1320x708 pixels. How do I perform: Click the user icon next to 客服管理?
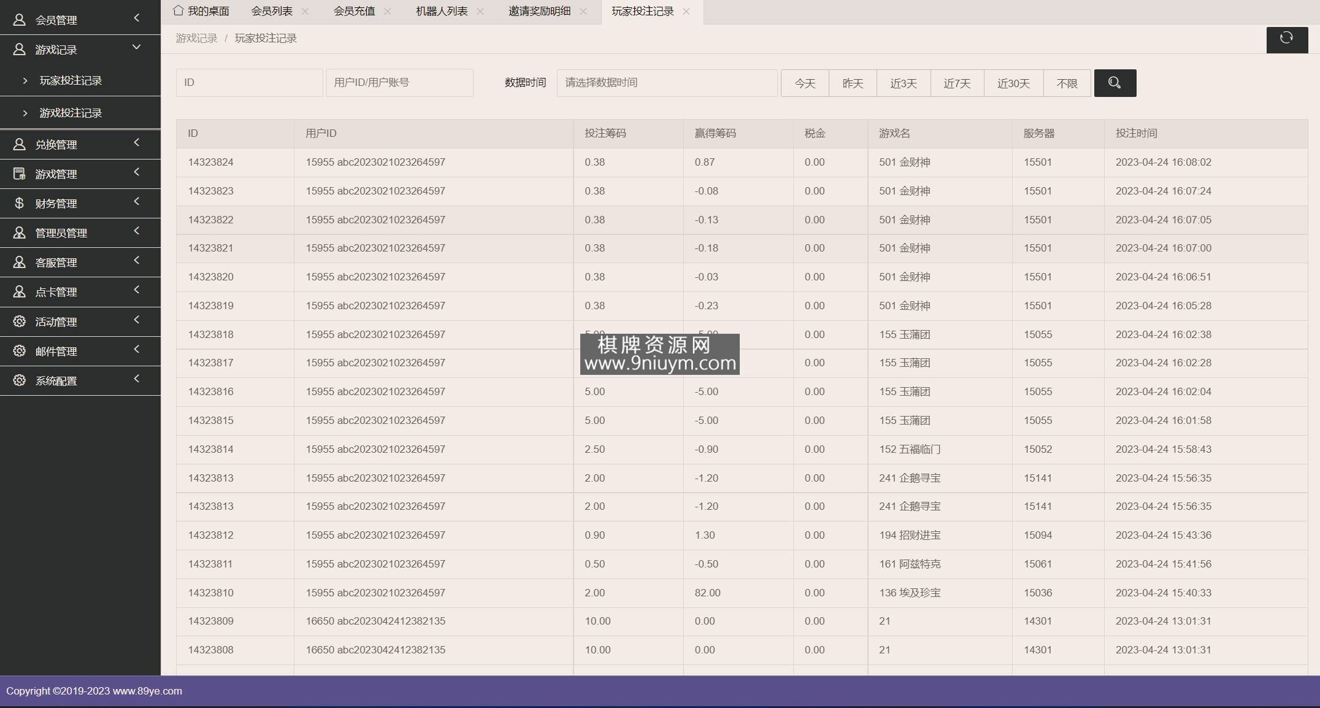[19, 262]
